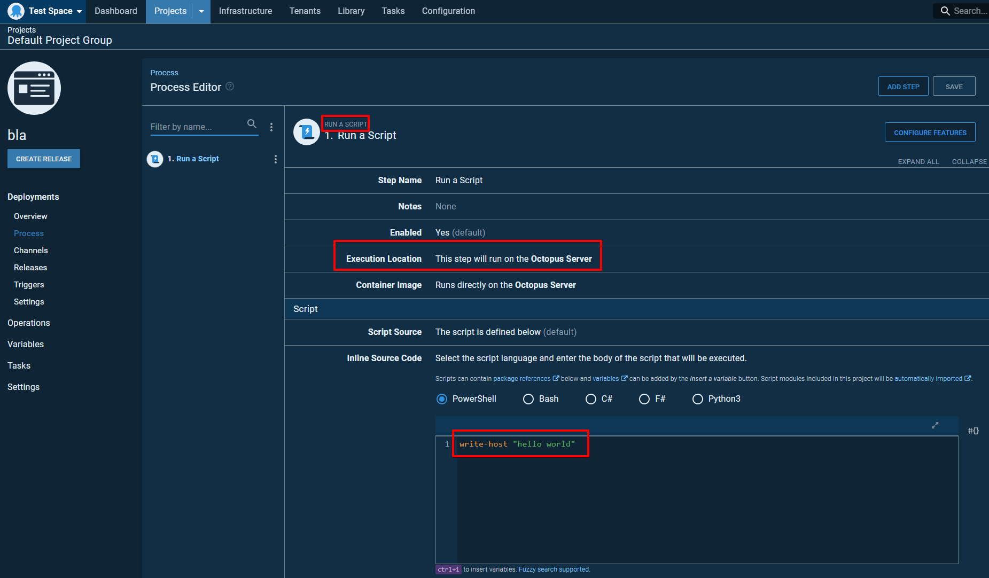Expand the code editor to fullscreen
The image size is (989, 578).
point(935,425)
